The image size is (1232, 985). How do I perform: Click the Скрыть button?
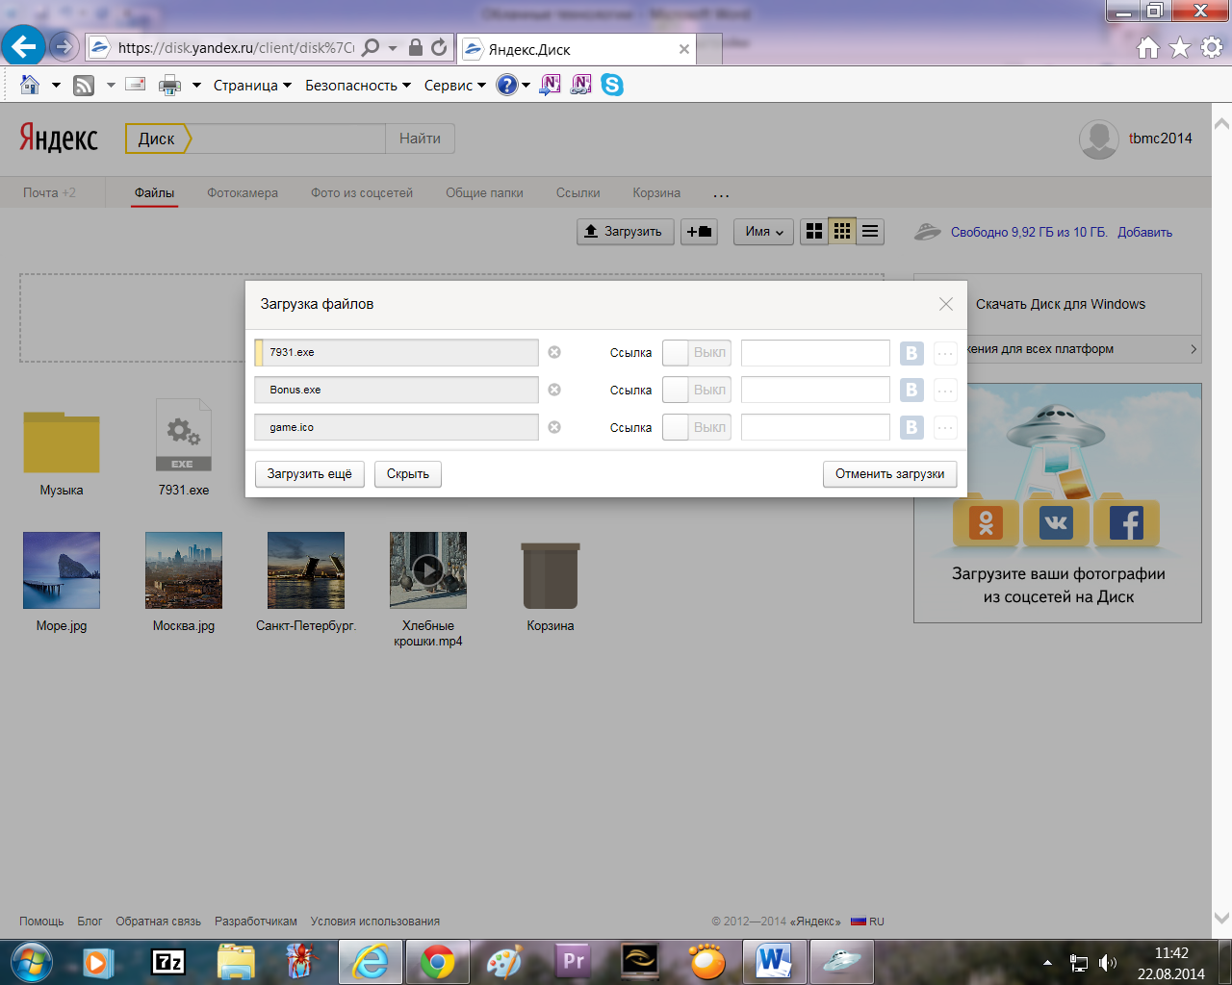(408, 473)
